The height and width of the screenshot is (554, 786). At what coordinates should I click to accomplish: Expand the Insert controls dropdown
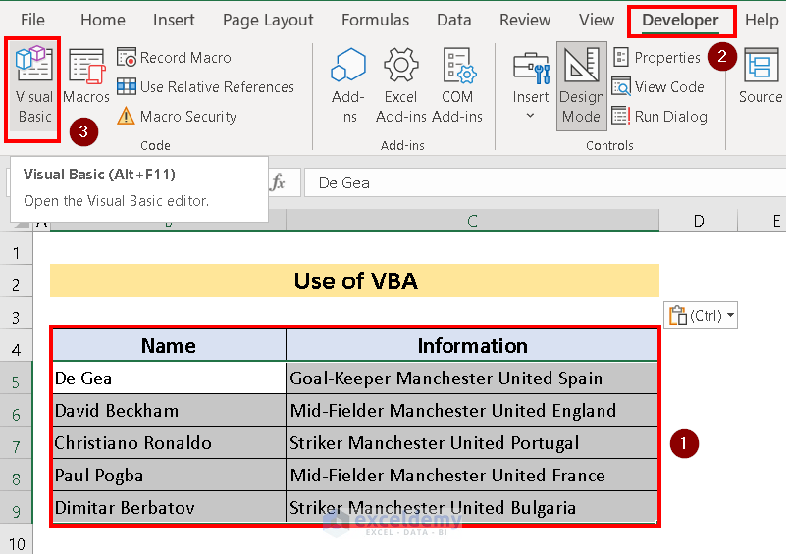coord(531,85)
